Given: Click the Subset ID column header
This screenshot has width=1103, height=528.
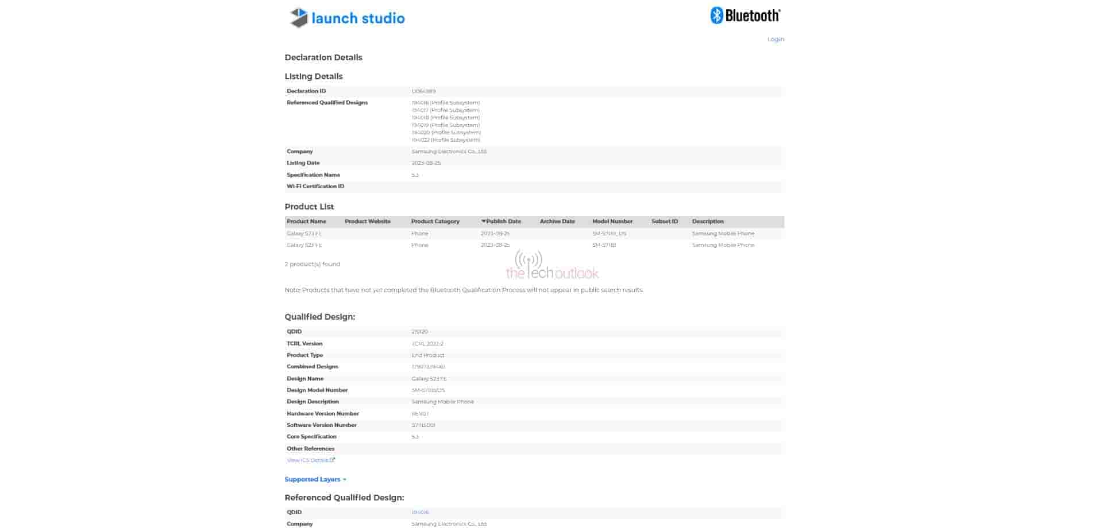Looking at the screenshot, I should tap(664, 222).
